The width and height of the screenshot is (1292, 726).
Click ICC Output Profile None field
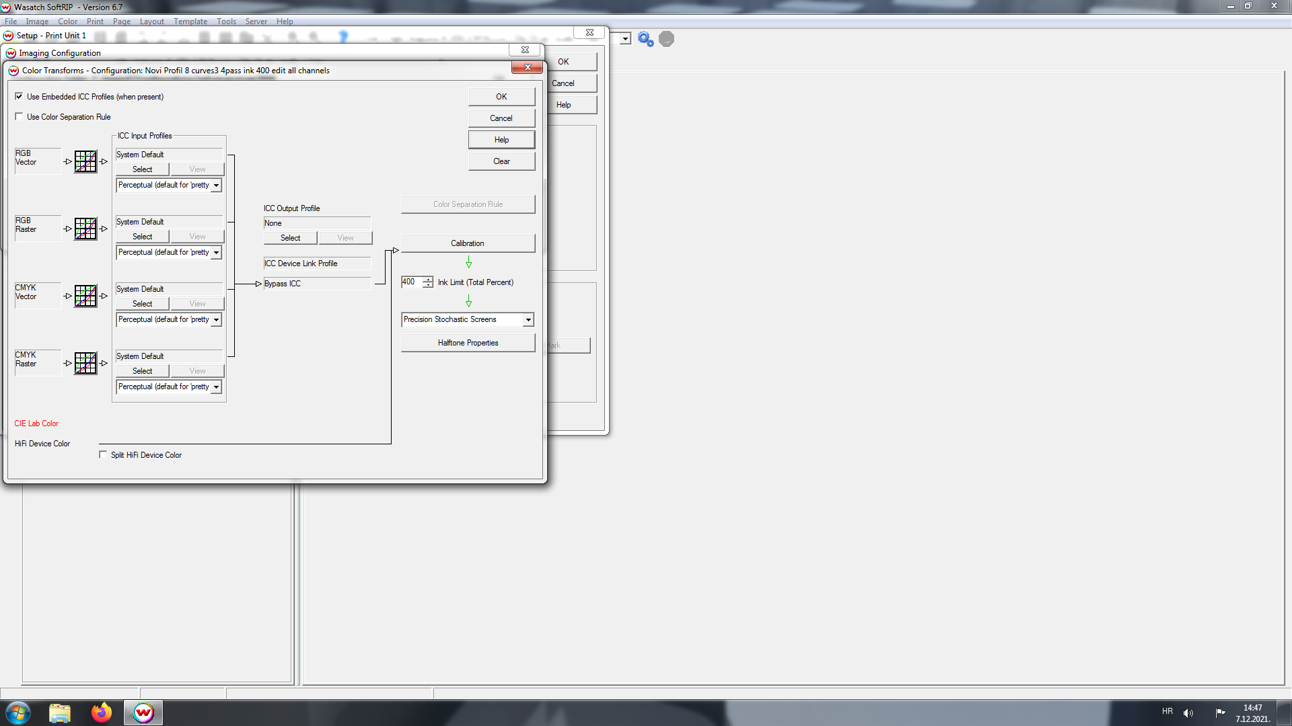click(x=316, y=223)
